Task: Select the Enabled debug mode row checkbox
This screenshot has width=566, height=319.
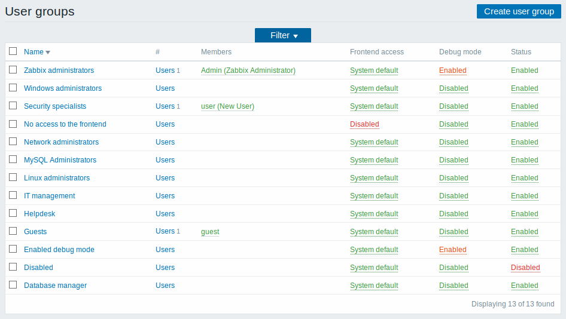Action: [13, 249]
